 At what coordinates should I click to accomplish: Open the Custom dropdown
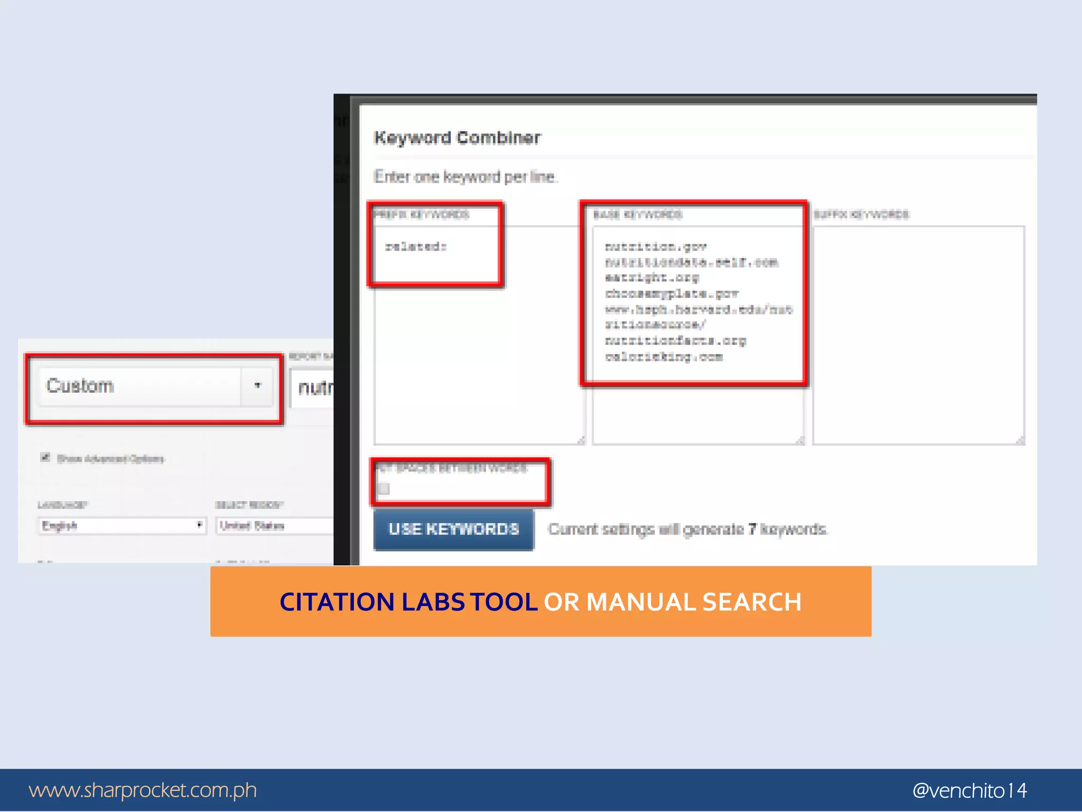click(156, 386)
